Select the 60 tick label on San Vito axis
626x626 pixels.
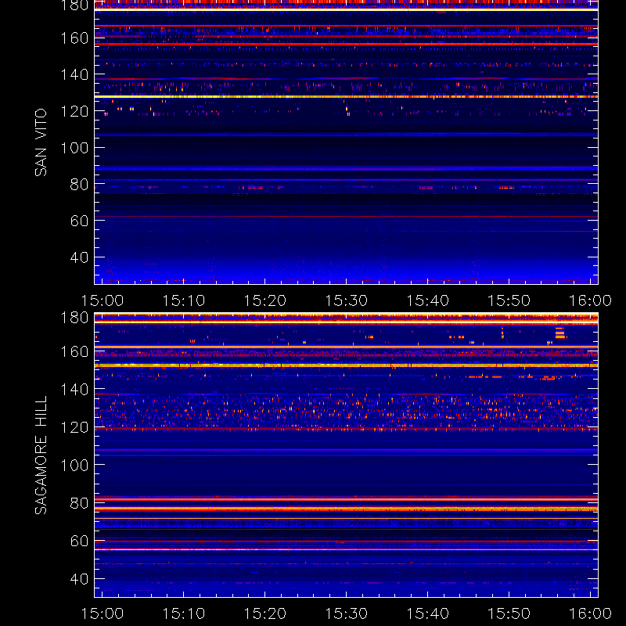80,221
